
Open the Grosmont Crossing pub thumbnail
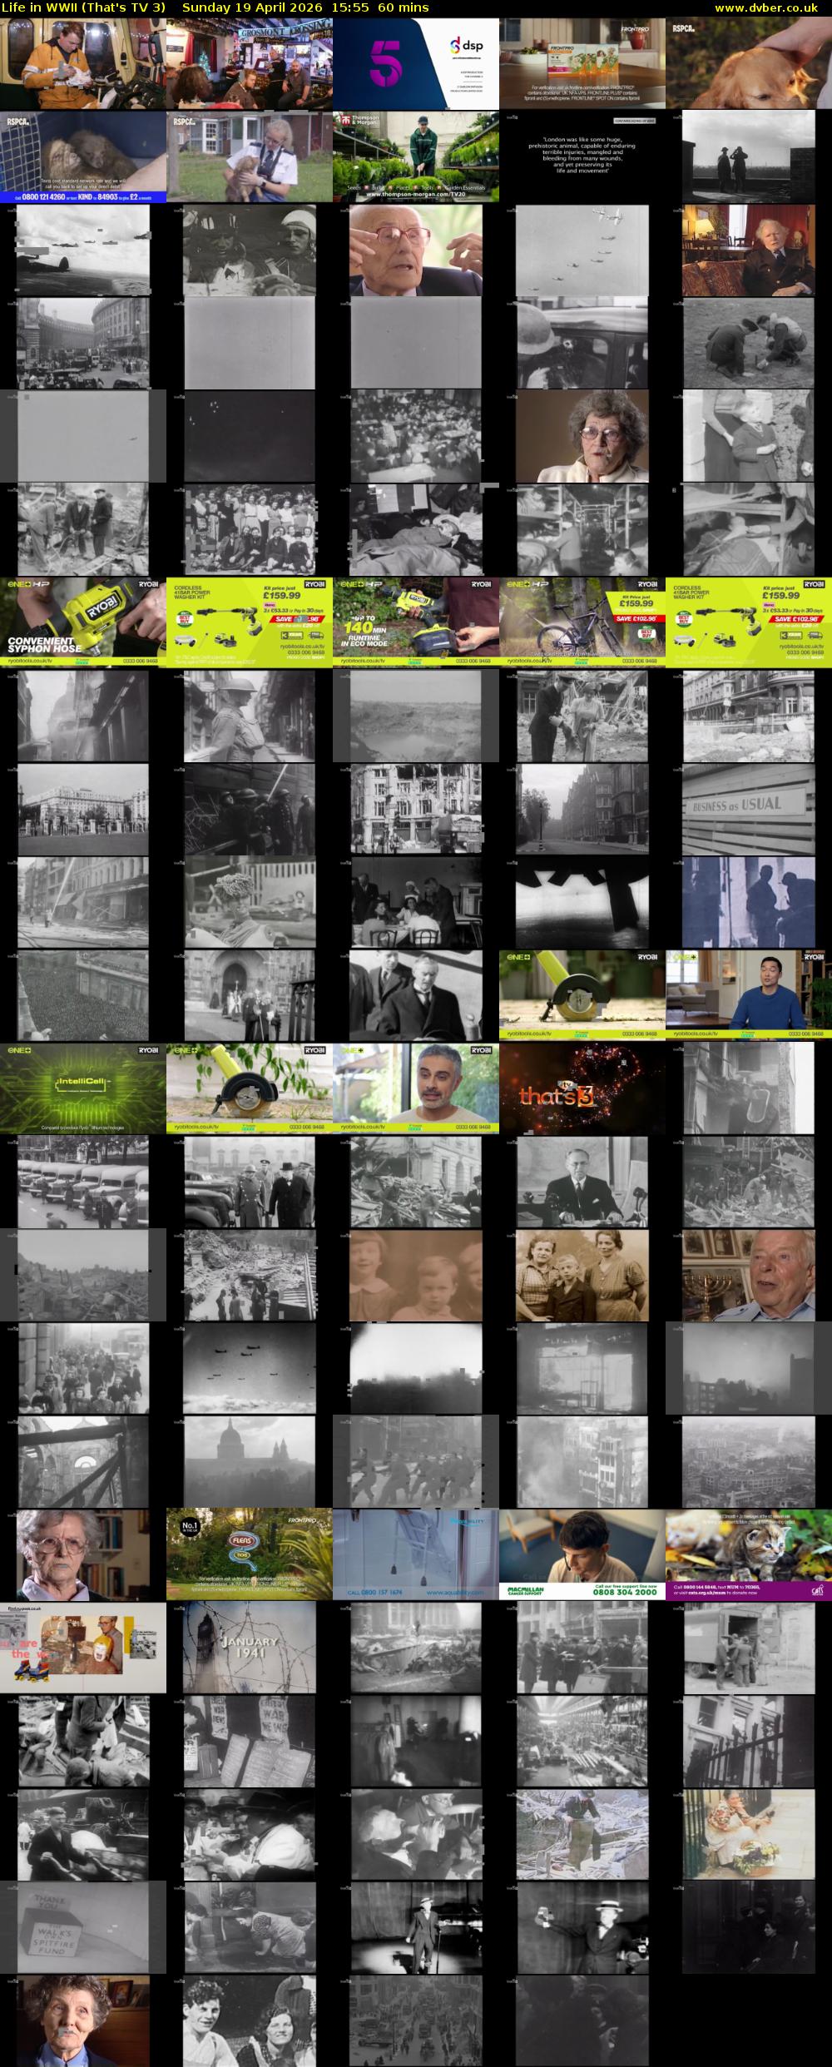coord(250,63)
